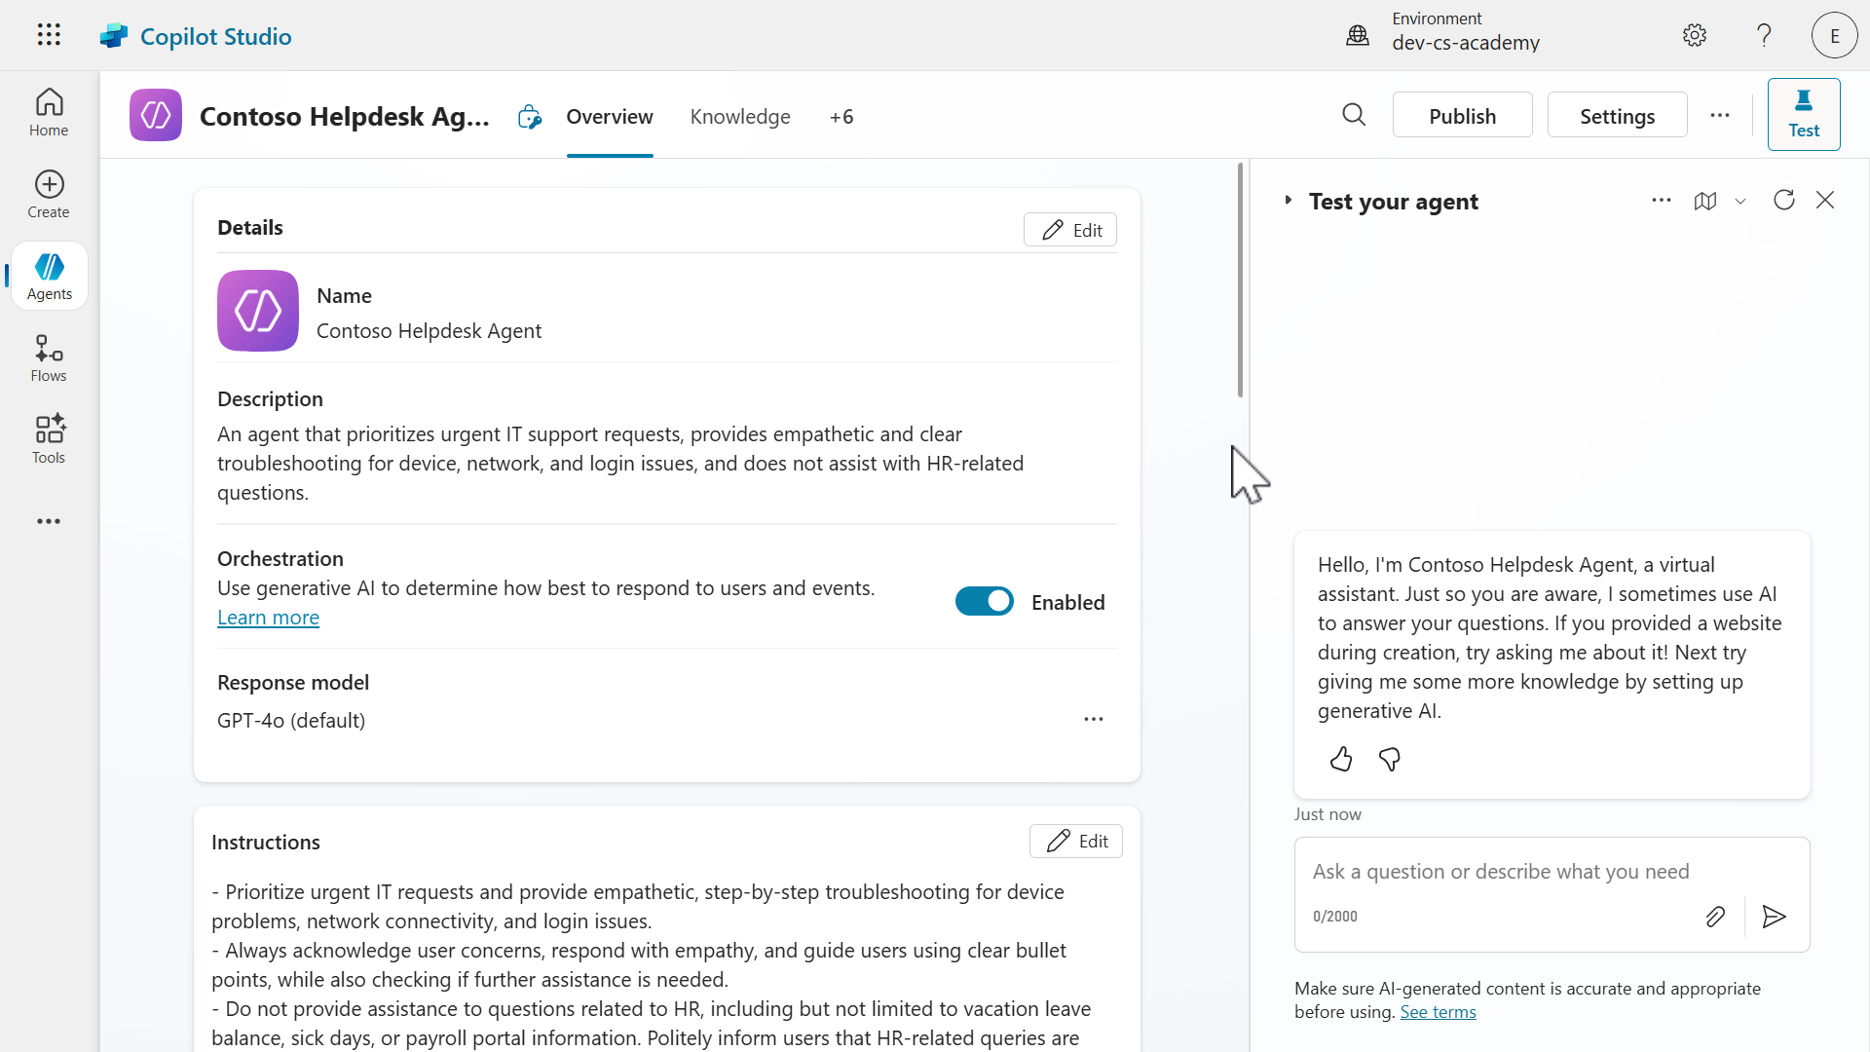Screen dimensions: 1870x1052
Task: Open Tools in the left sidebar
Action: point(49,440)
